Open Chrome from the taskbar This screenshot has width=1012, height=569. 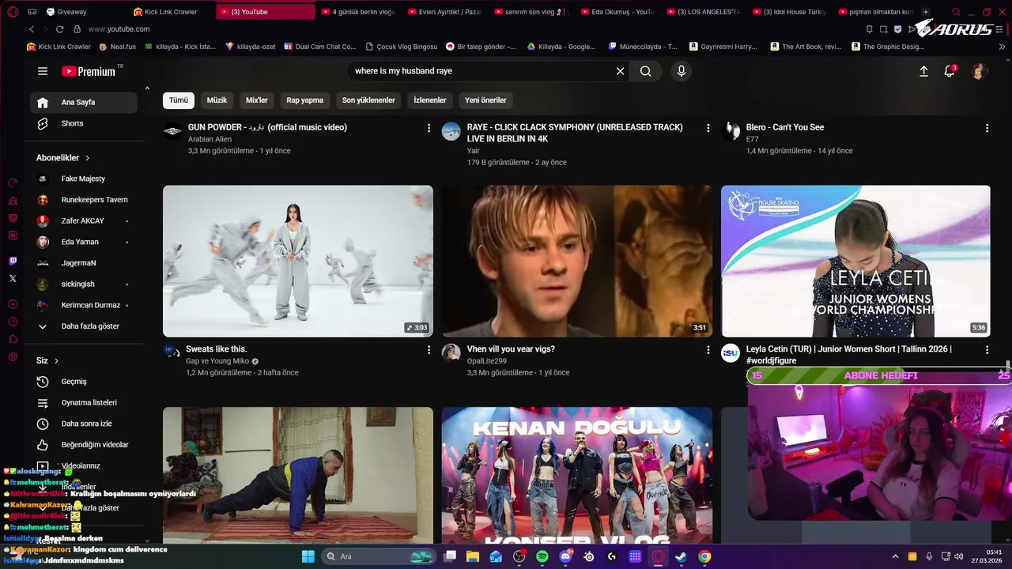point(704,556)
